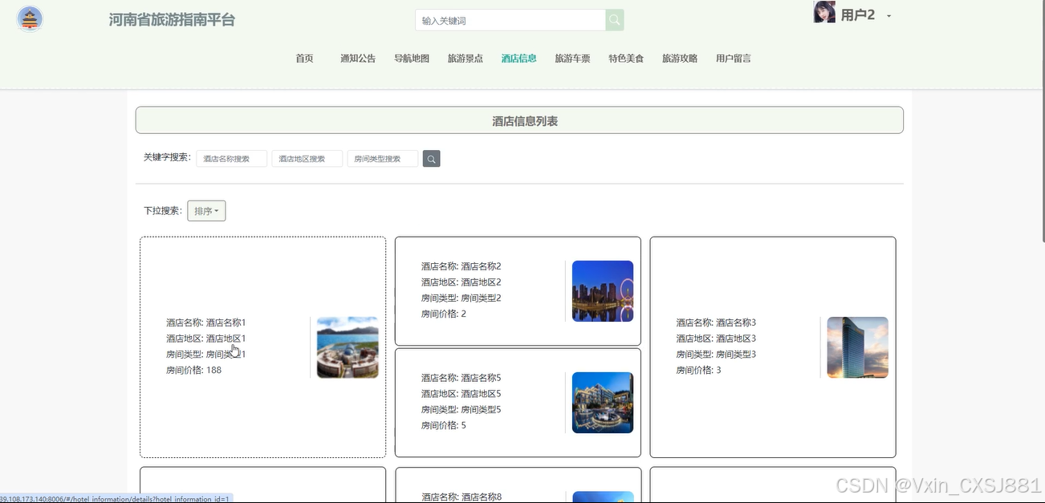
Task: Open the 旅游景点 menu item
Action: pyautogui.click(x=466, y=59)
